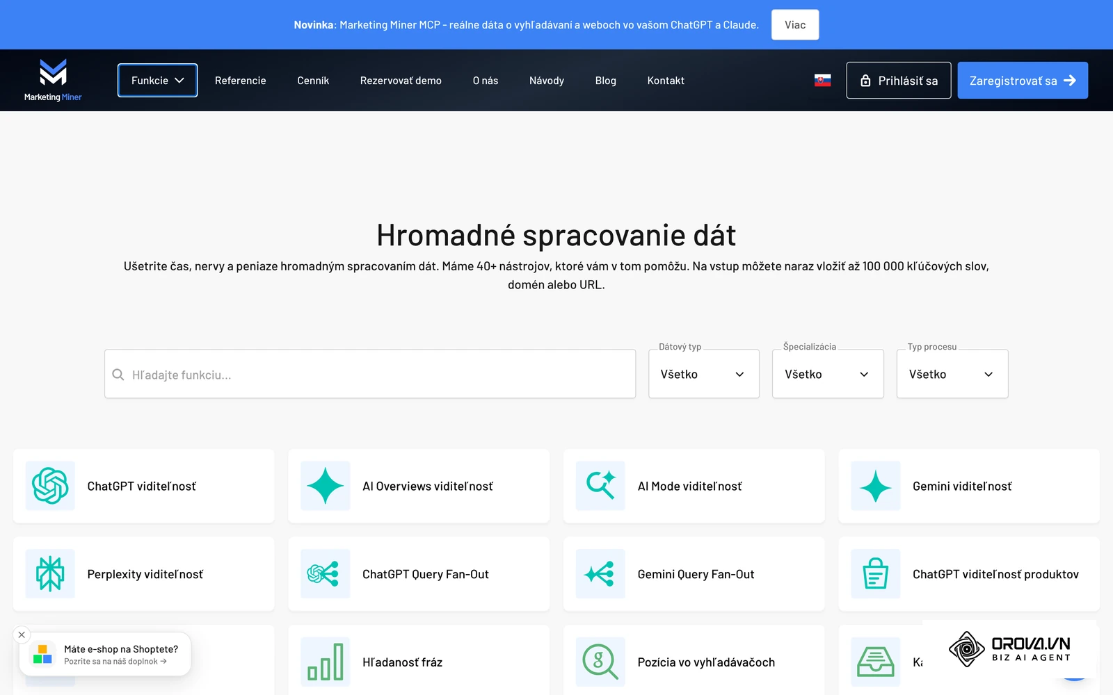Screen dimensions: 1113x695
Task: Click the Hľadanosť fráz bar chart icon
Action: pos(326,662)
